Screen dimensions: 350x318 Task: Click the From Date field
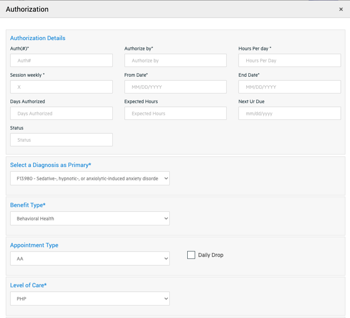tap(176, 87)
